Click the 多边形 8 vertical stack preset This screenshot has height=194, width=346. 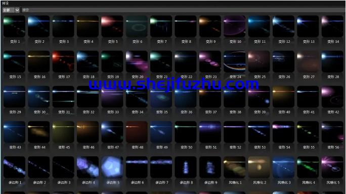tap(186, 167)
